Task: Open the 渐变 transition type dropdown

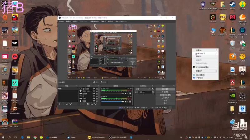Action: [143, 89]
